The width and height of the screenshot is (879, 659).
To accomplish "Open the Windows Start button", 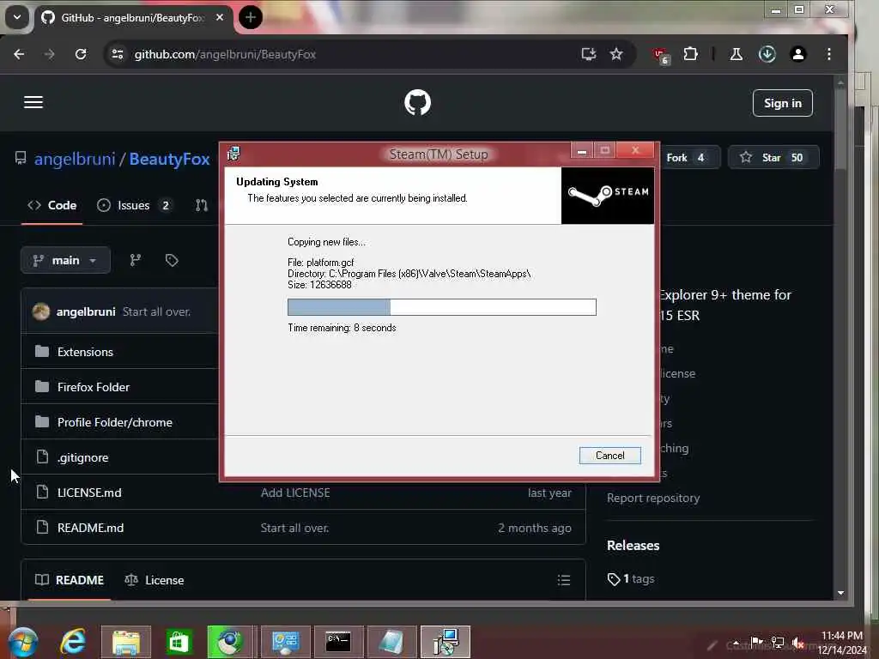I will pos(22,642).
